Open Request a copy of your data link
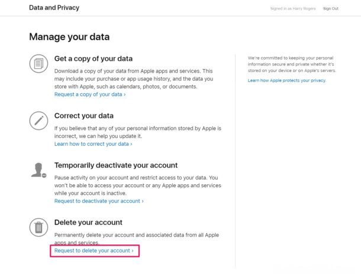Screen dimensions: 361x278 90,94
